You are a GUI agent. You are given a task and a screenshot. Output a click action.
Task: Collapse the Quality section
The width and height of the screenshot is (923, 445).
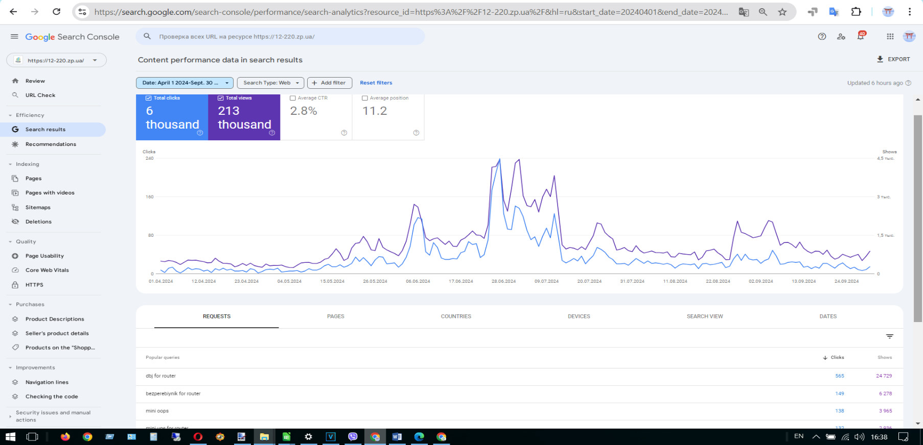[10, 242]
